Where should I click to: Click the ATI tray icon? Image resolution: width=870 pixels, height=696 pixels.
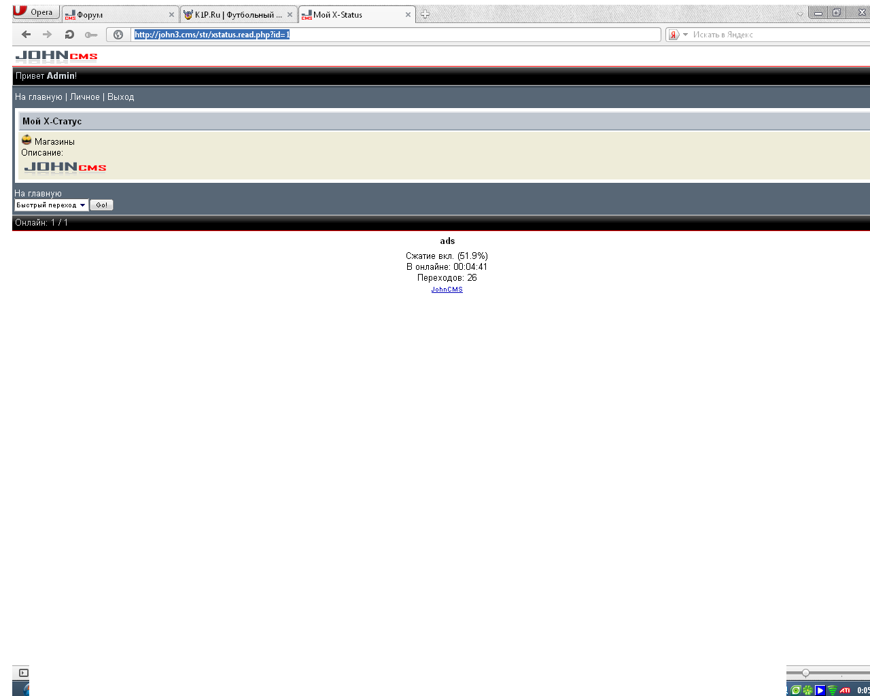click(845, 691)
